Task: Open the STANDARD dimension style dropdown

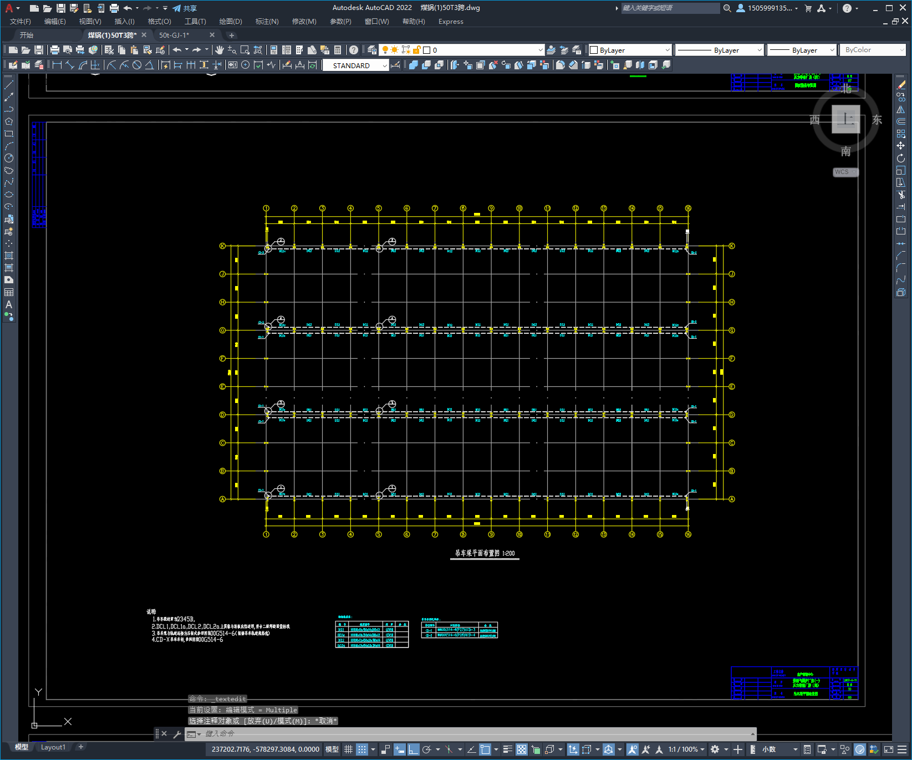Action: [x=355, y=65]
